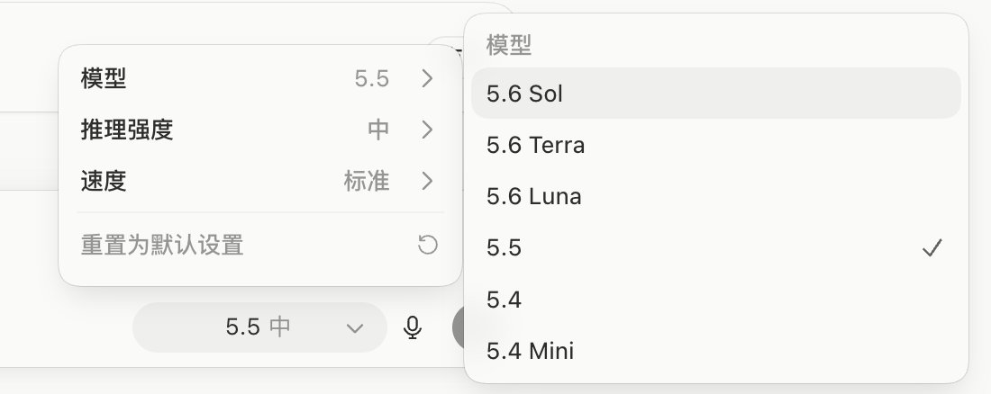The image size is (991, 394).
Task: Click the chevron beside 模型 5.5
Action: pos(428,78)
